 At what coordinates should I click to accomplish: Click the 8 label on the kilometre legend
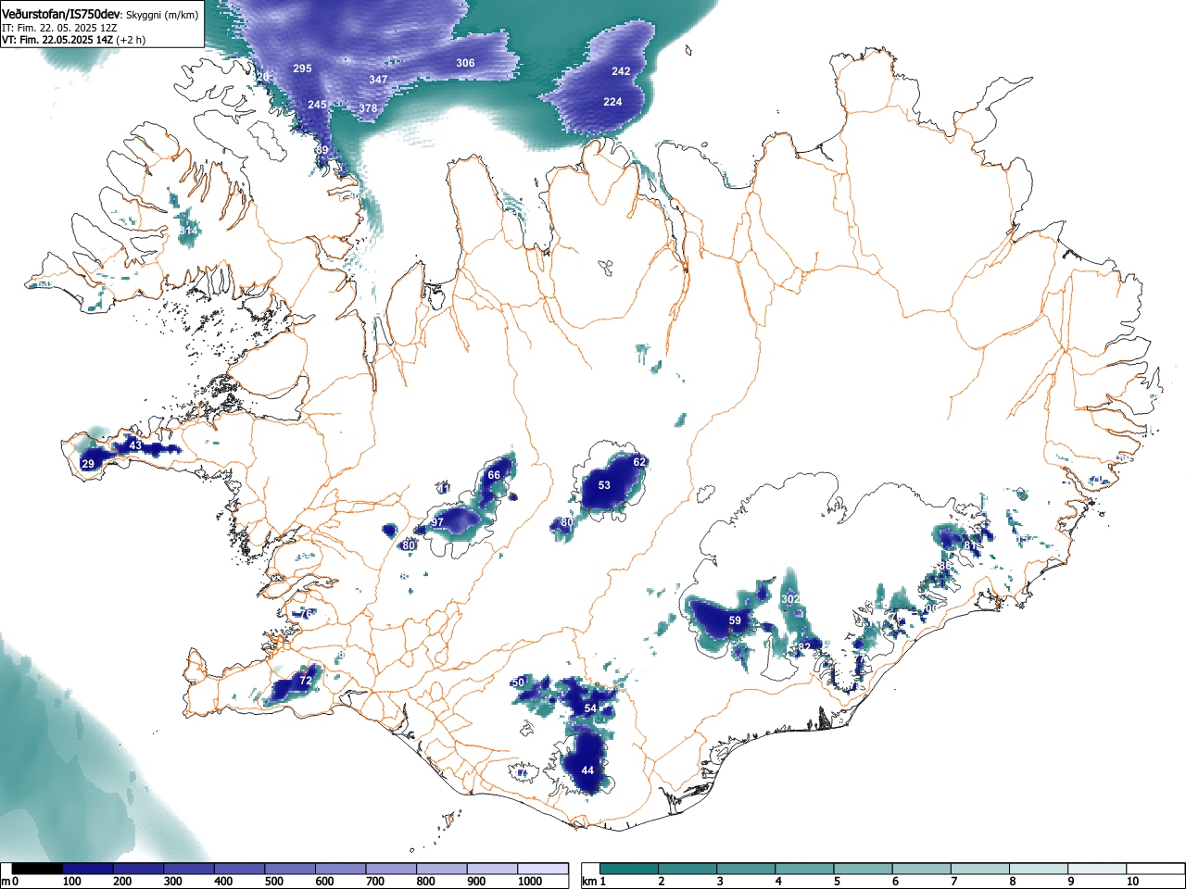tap(1011, 882)
